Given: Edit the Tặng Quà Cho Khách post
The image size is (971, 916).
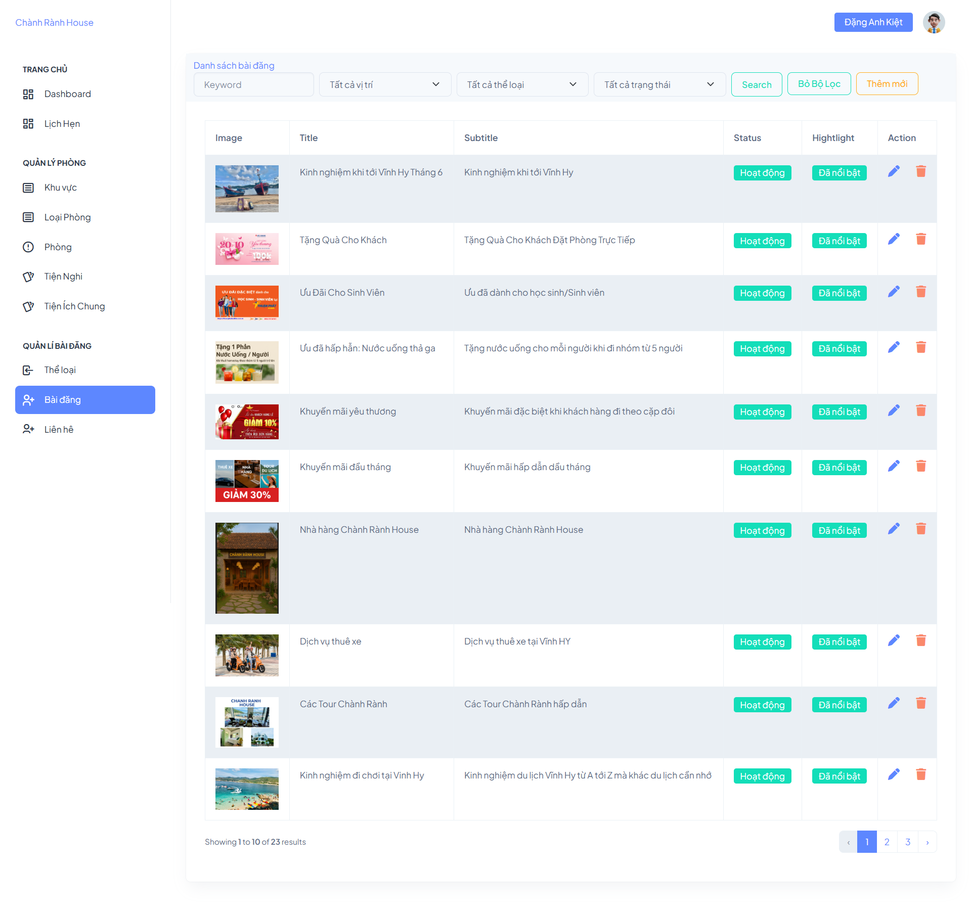Looking at the screenshot, I should coord(894,239).
